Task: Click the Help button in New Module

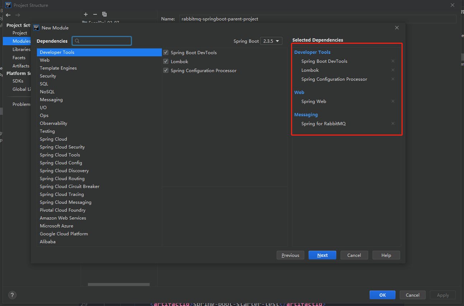Action: (x=386, y=255)
